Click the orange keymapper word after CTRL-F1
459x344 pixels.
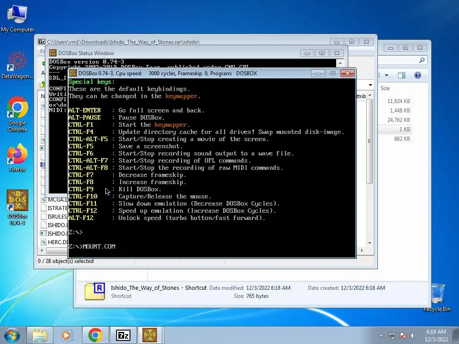click(170, 125)
